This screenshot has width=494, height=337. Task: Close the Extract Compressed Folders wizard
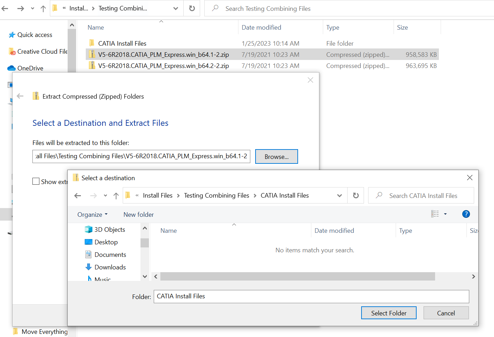point(310,80)
